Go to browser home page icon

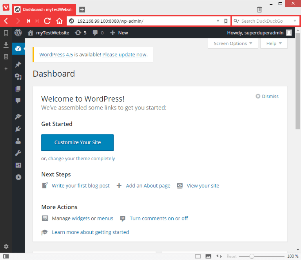[x=59, y=21]
